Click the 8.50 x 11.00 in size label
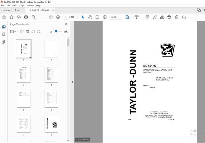The width and height of the screenshot is (205, 143). 83,139
